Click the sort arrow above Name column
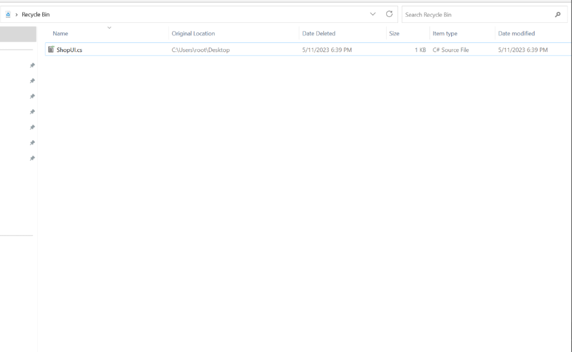This screenshot has width=572, height=352. coord(109,27)
